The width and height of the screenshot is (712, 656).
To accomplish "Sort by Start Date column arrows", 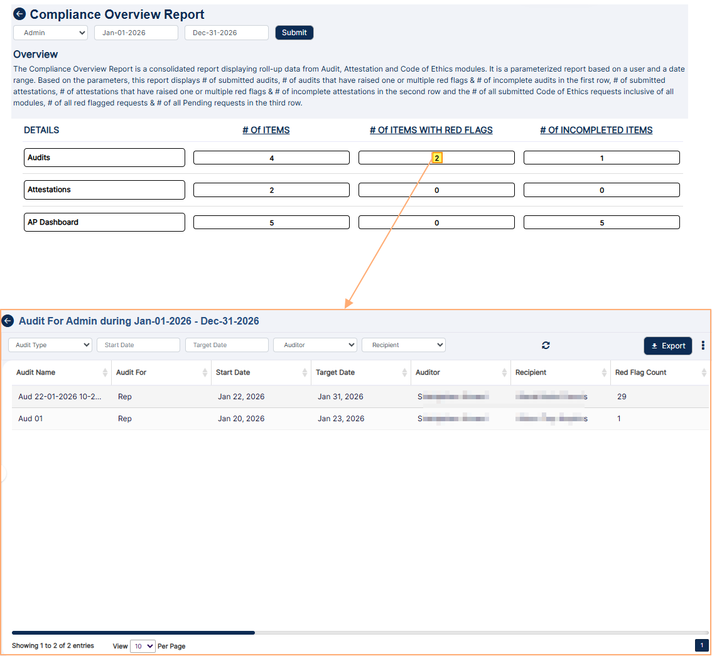I will pos(305,373).
